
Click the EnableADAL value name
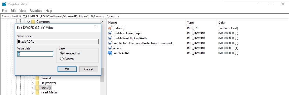[x=121, y=53]
